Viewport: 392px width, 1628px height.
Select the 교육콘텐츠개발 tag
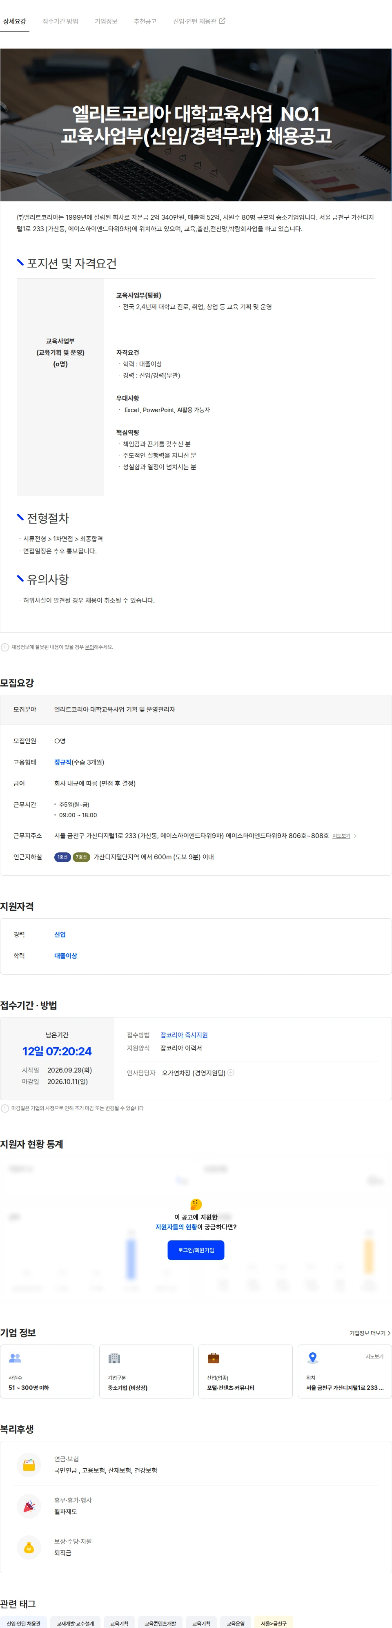point(160,1622)
